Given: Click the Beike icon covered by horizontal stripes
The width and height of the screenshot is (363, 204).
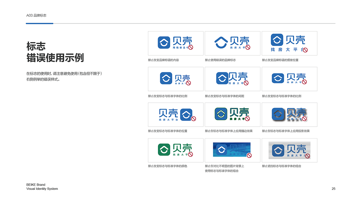Looking at the screenshot, I should pos(278,150).
